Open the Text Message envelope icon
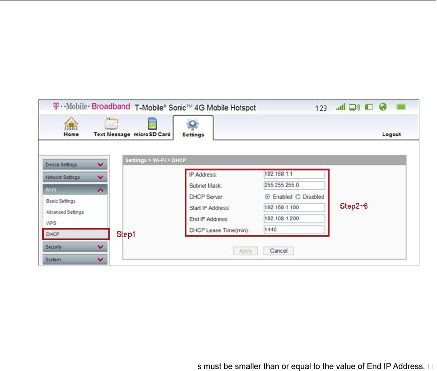The height and width of the screenshot is (371, 437). click(x=112, y=124)
